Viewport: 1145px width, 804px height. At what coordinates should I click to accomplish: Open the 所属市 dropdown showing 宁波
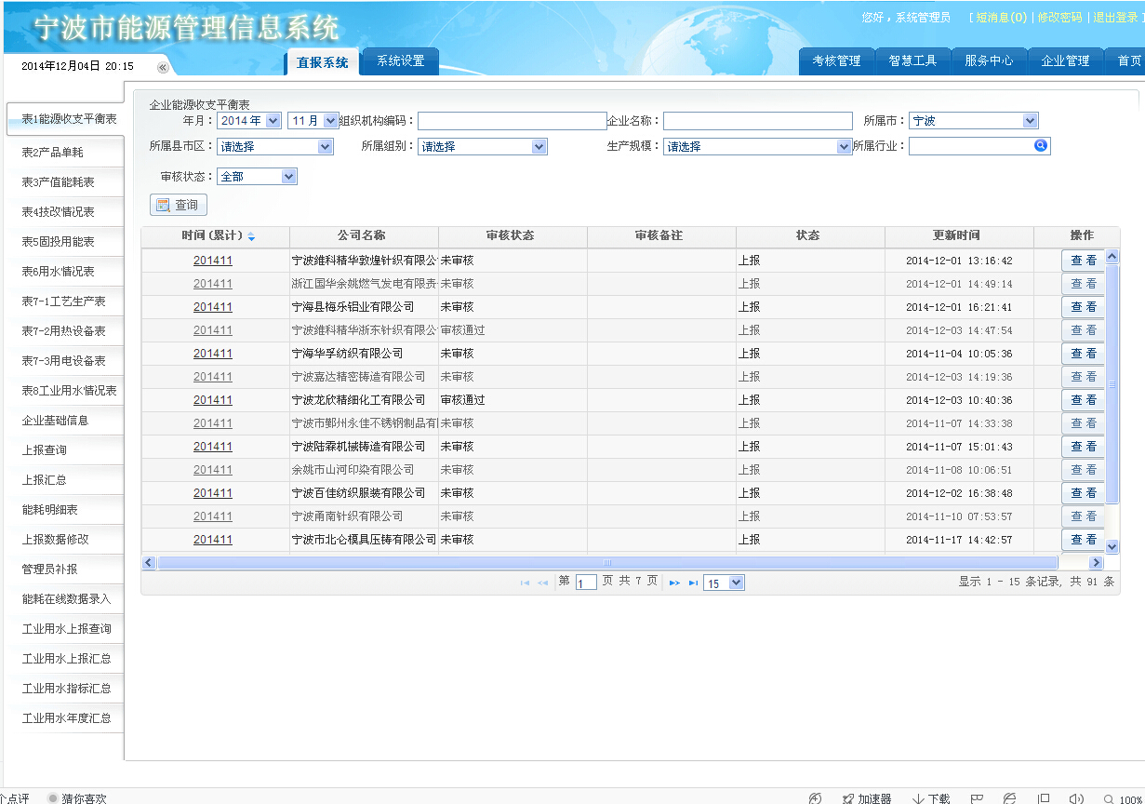(973, 120)
